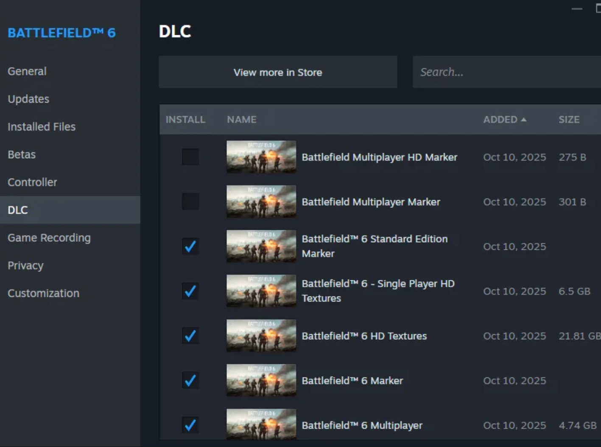Click the Single Player HD Textures thumbnail
The width and height of the screenshot is (601, 447).
[261, 291]
